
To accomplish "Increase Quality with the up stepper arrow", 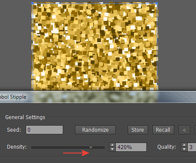I will [x=184, y=145].
